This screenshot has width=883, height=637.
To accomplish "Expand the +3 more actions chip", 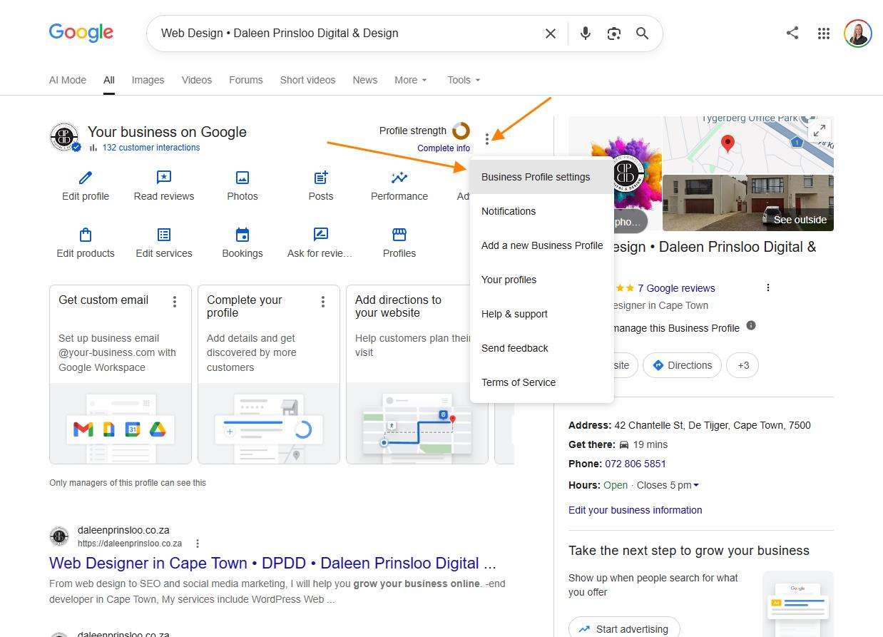I will (x=742, y=365).
